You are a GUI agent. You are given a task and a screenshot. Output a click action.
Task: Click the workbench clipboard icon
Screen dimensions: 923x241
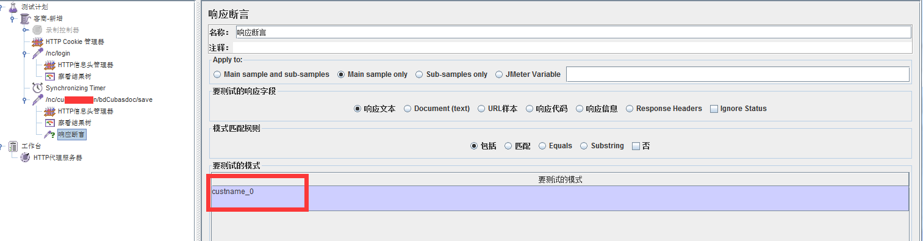click(x=13, y=146)
